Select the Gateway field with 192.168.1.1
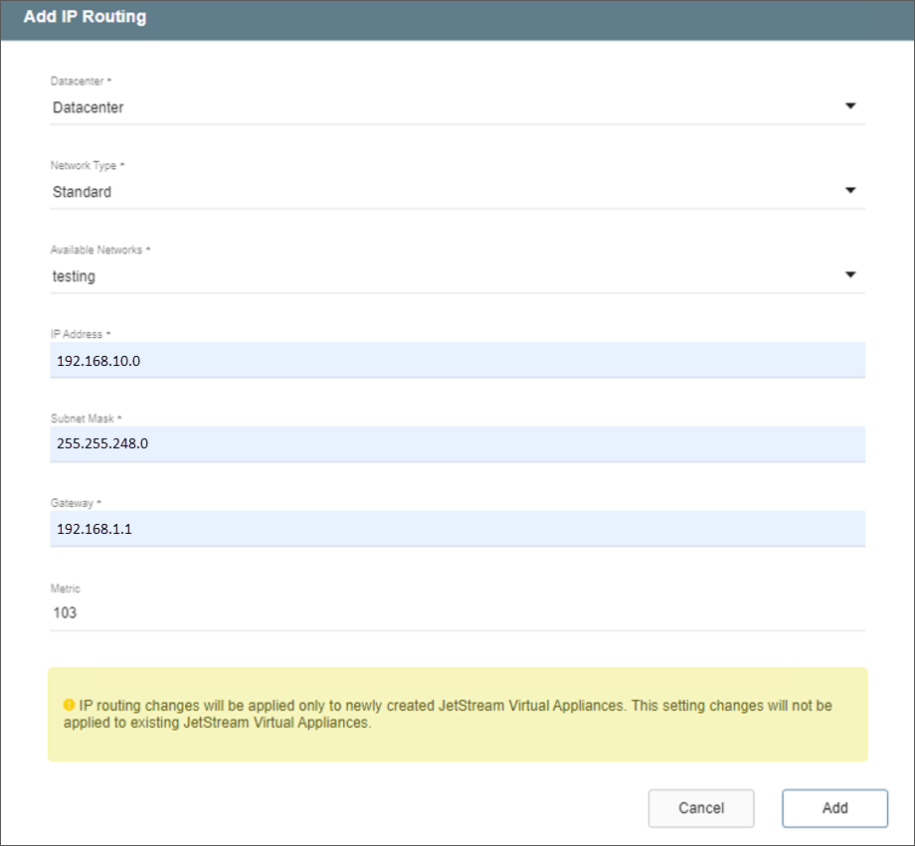 (x=457, y=529)
